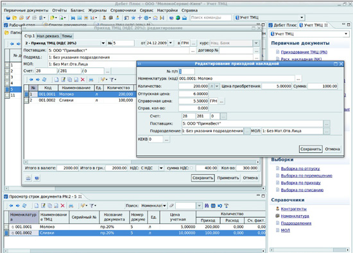This screenshot has height=253, width=353.
Task: Click open folder icon in main toolbar
Action: pos(15,17)
